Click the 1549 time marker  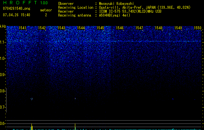point(178,28)
